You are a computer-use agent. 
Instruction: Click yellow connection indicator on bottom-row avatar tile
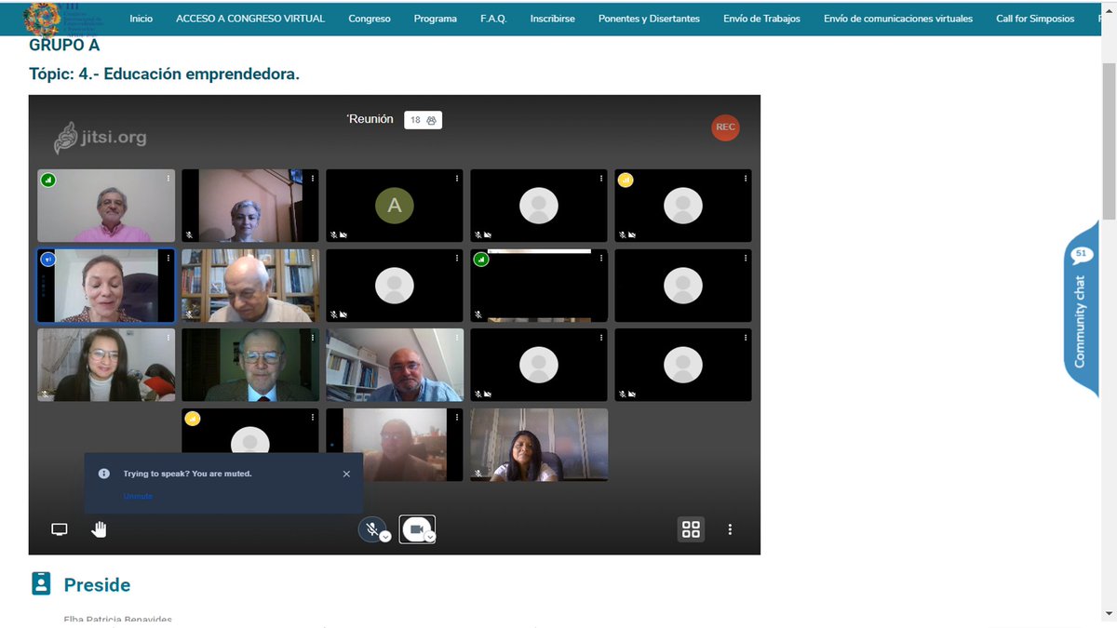193,419
